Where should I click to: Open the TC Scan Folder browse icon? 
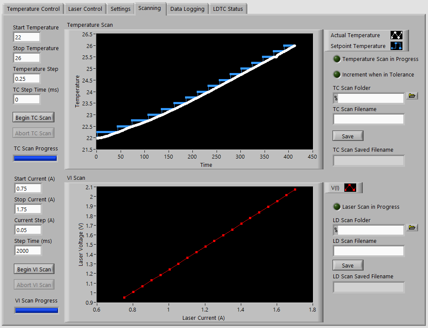[x=412, y=96]
